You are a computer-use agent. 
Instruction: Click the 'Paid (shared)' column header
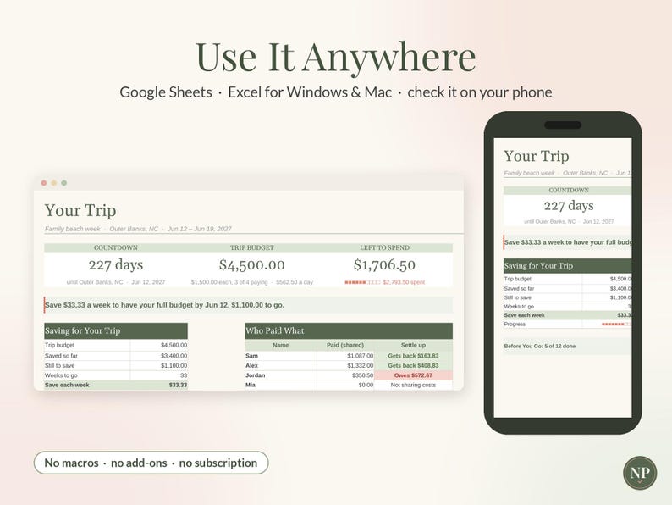point(345,345)
